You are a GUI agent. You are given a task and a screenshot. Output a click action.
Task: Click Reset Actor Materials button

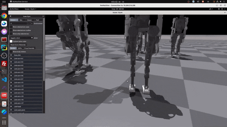point(18,45)
